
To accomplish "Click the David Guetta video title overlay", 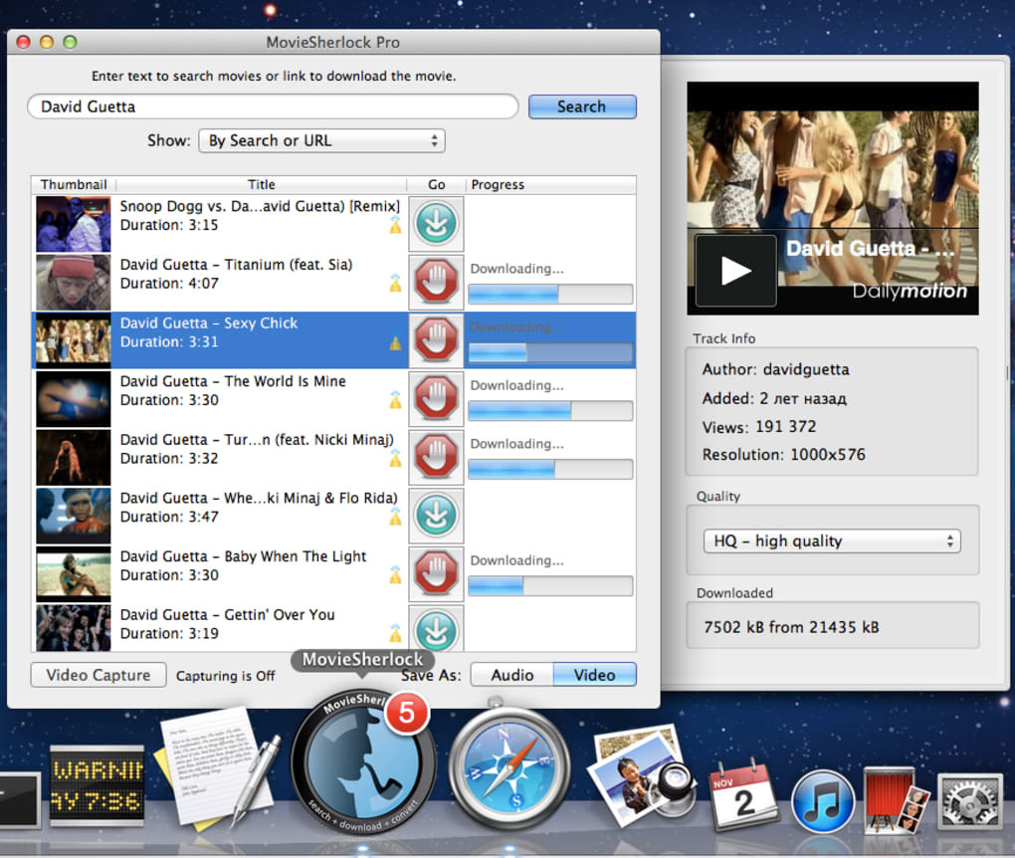I will click(x=871, y=248).
